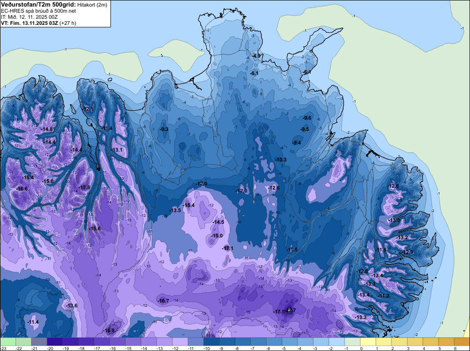
Task: Click the -13.2 temperature label
Action: click(402, 237)
